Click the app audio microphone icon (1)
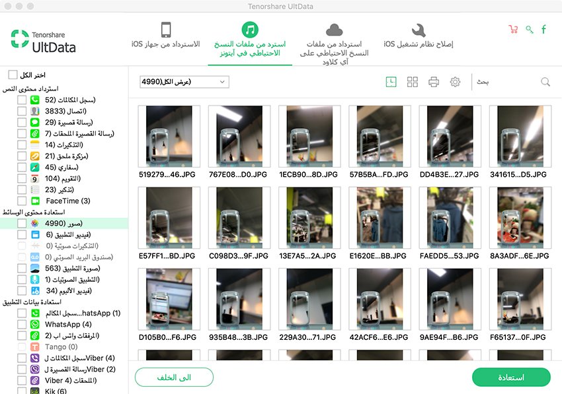Screen dimensions: 562x394 pyautogui.click(x=35, y=279)
